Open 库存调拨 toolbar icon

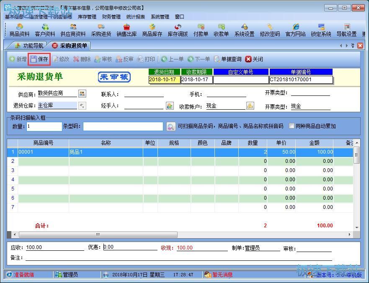(x=178, y=30)
